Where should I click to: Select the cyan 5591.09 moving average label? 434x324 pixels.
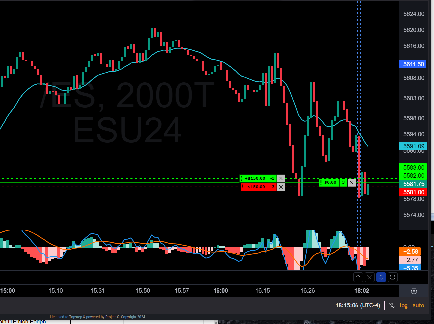(x=413, y=146)
